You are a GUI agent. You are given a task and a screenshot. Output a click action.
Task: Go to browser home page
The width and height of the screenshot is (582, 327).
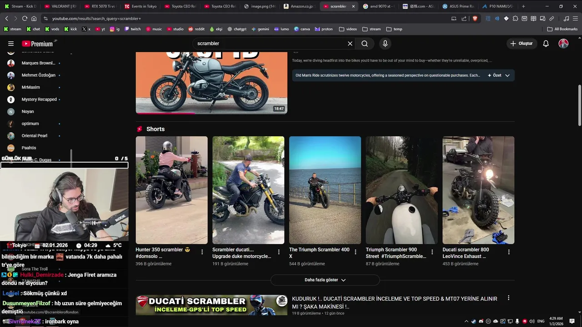(x=34, y=19)
